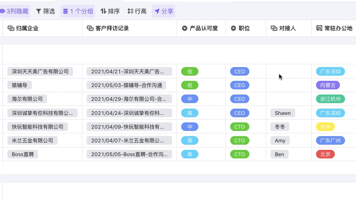Click link icon in 客户拜访记录 column header

point(90,28)
